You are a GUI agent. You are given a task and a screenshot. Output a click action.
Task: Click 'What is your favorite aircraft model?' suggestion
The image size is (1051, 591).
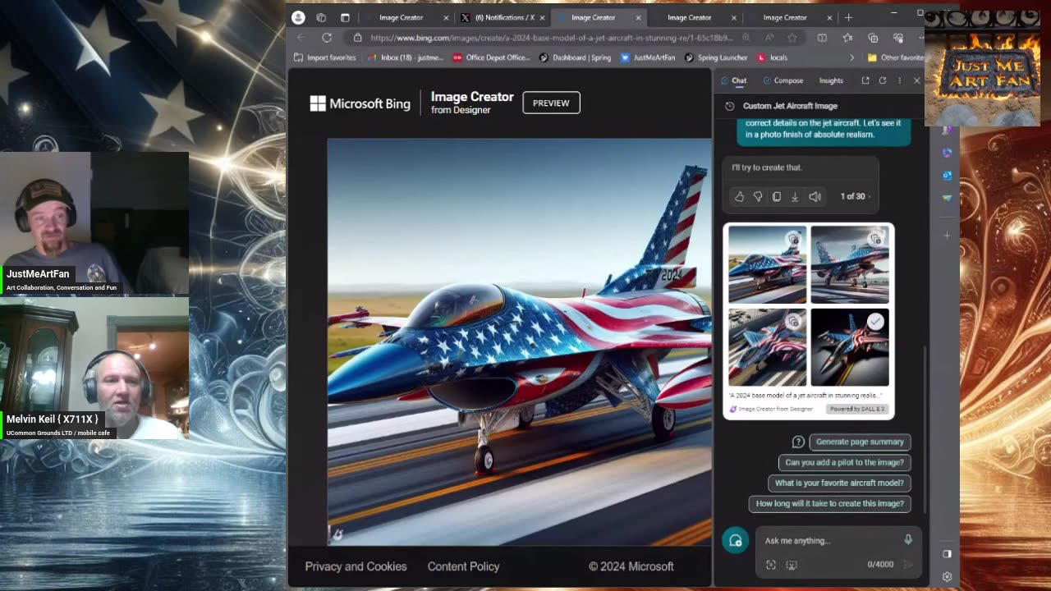click(x=839, y=483)
